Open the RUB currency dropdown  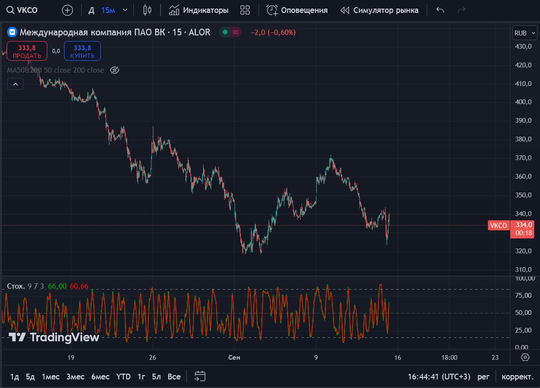[x=525, y=32]
